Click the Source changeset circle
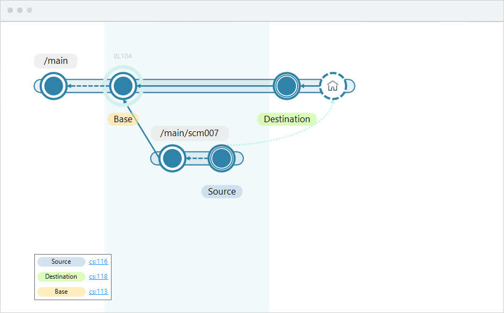Viewport: 504px width, 313px height. pos(221,159)
